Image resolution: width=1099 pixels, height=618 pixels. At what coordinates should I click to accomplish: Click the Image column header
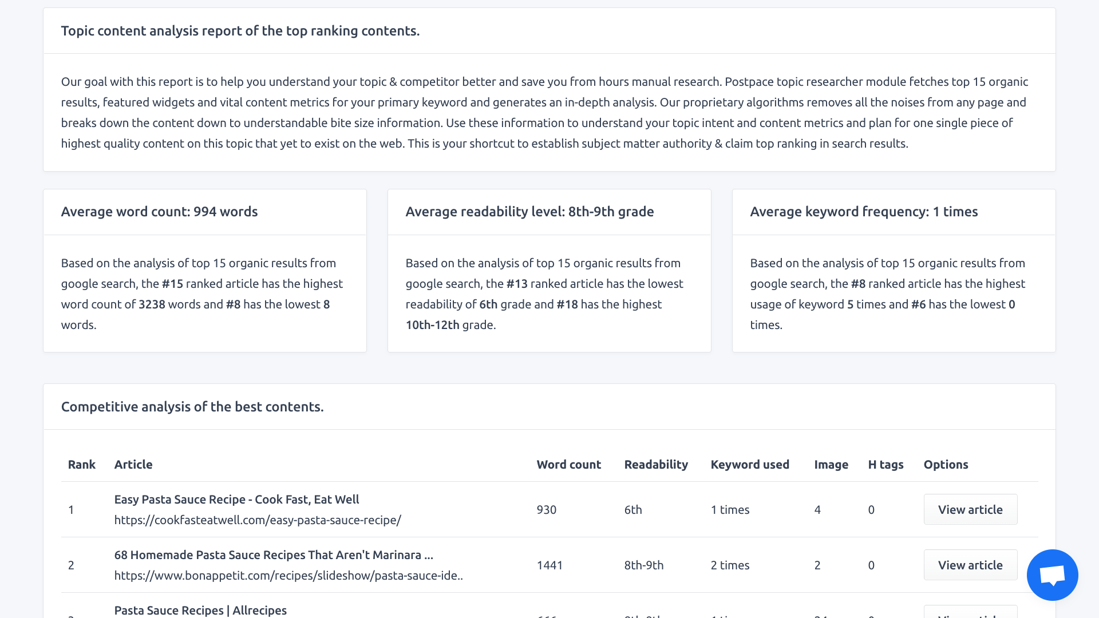pos(831,465)
